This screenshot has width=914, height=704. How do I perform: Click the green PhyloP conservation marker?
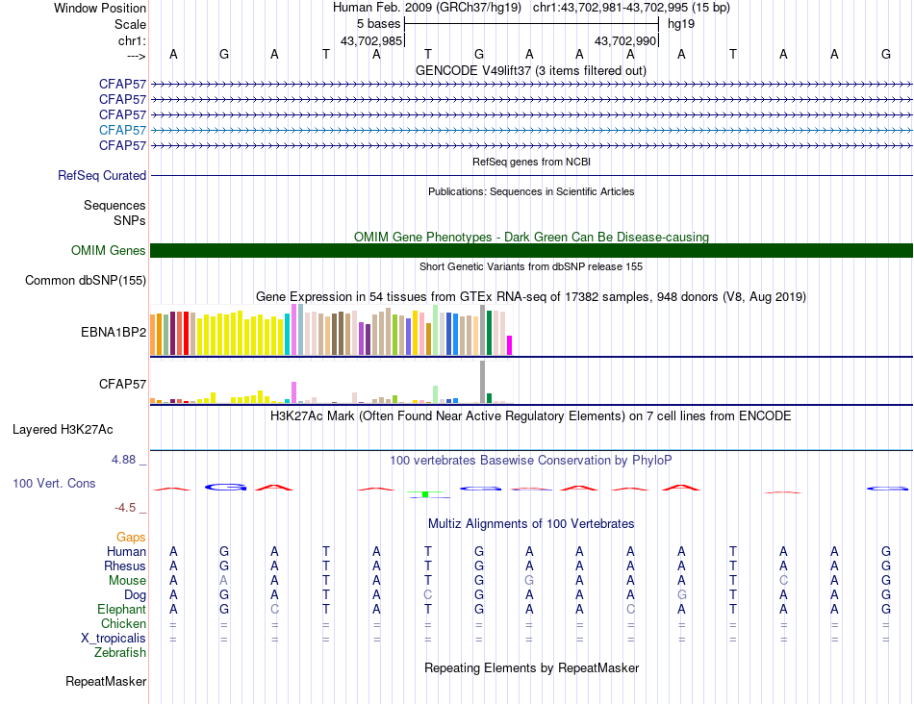(424, 494)
